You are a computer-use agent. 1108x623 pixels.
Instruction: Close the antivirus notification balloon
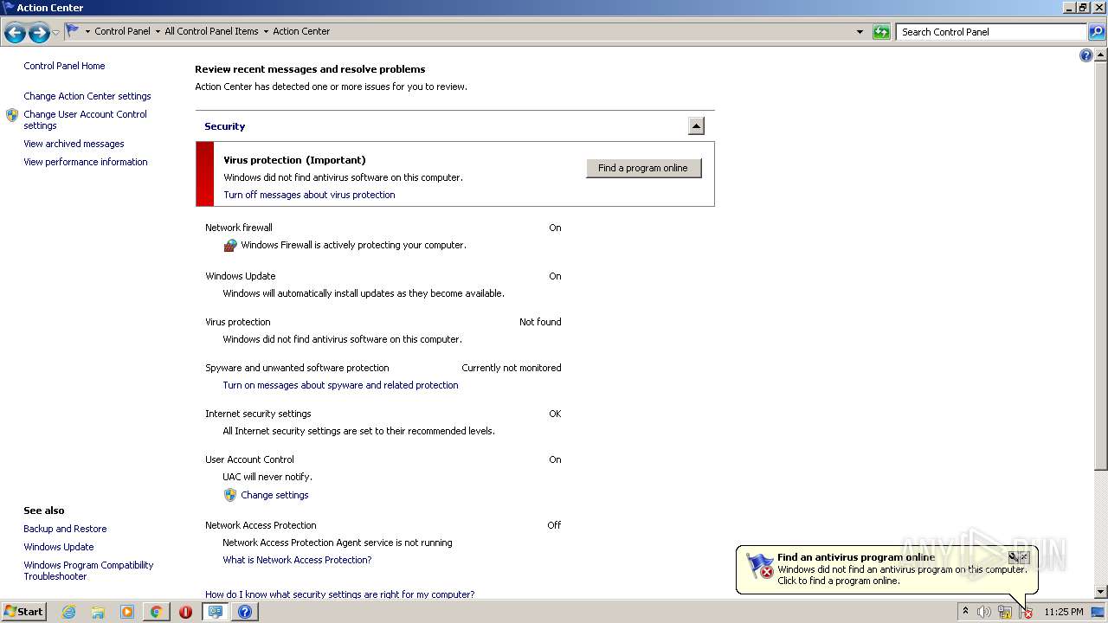pyautogui.click(x=1025, y=557)
